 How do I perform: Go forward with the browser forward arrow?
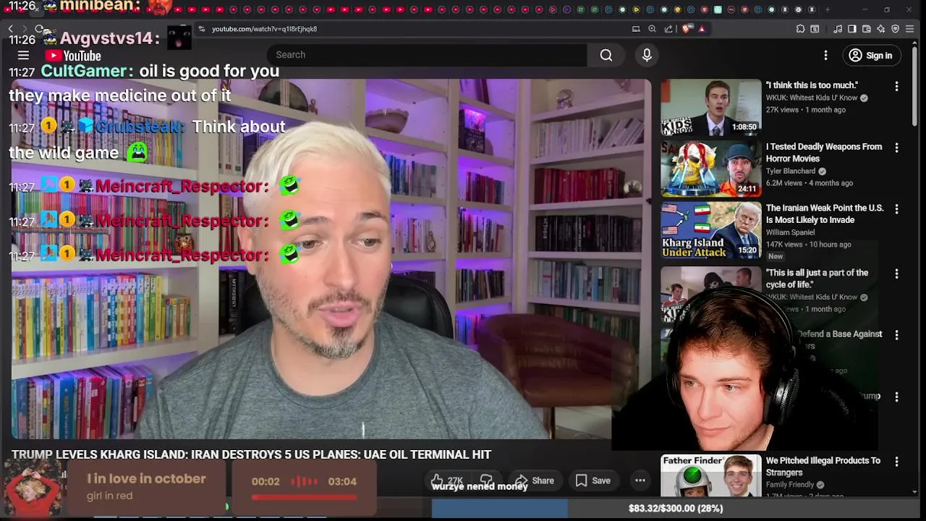(x=25, y=29)
